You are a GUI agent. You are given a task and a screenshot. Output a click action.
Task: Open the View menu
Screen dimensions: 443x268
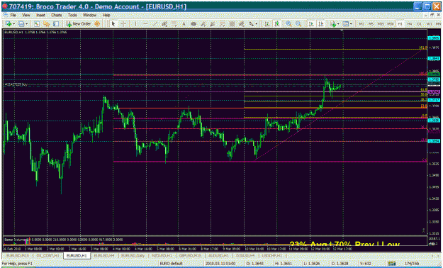[x=26, y=15]
